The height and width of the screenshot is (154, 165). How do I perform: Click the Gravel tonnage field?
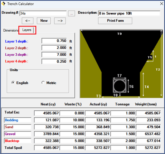point(123,134)
